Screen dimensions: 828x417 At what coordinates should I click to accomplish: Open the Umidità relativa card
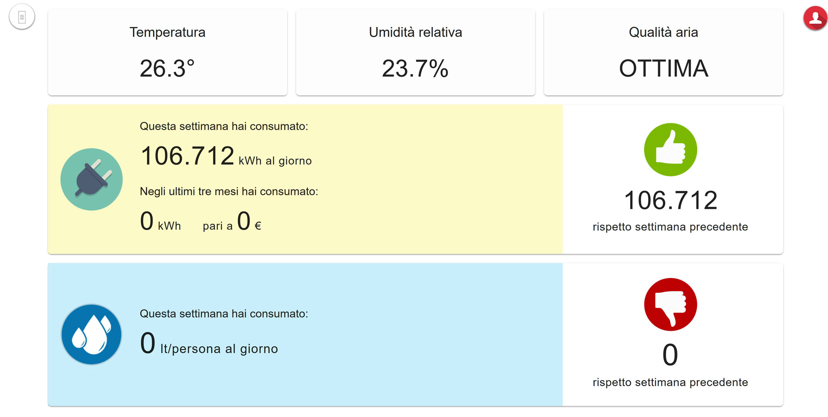coord(415,52)
